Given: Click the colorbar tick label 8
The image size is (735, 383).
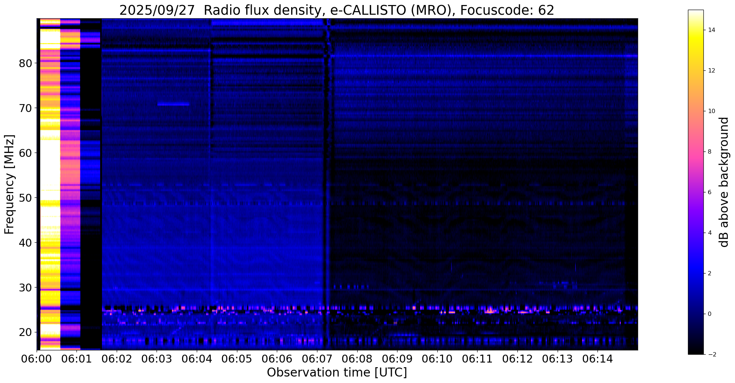Looking at the screenshot, I should click(709, 152).
